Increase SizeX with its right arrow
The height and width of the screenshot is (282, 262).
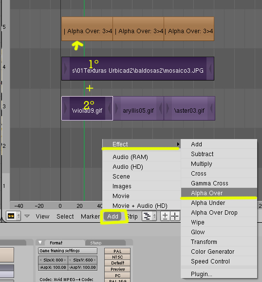[65, 260]
